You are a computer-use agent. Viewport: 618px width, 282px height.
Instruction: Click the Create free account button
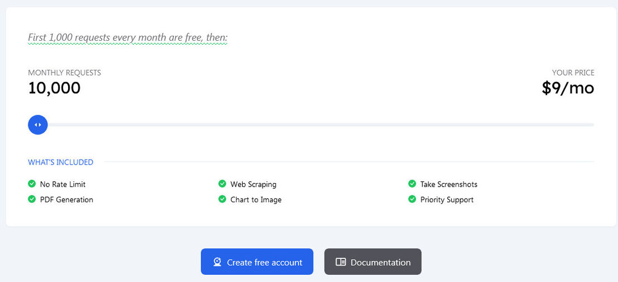257,261
